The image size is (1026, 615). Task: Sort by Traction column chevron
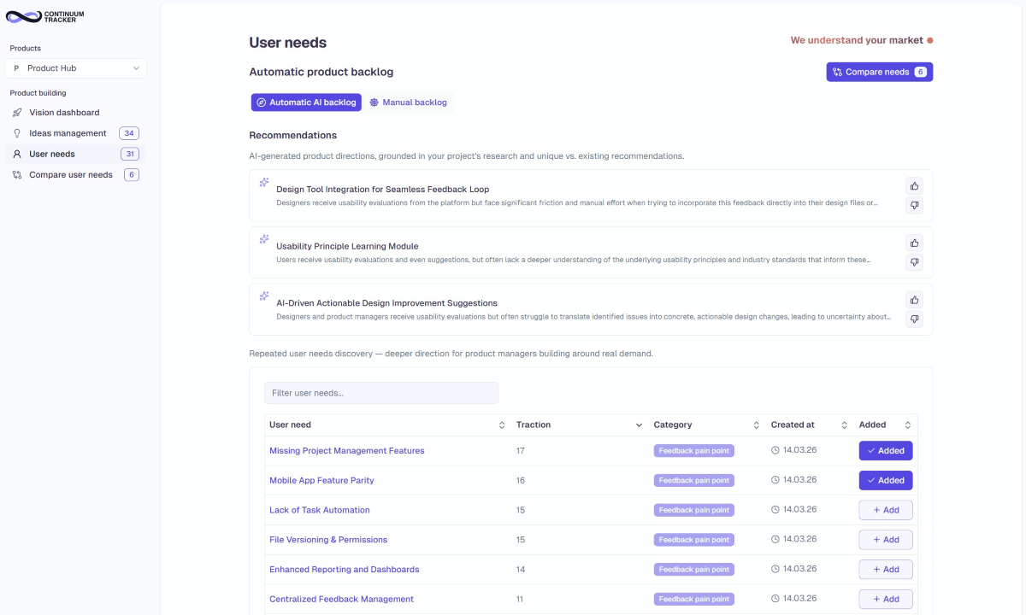(x=639, y=425)
